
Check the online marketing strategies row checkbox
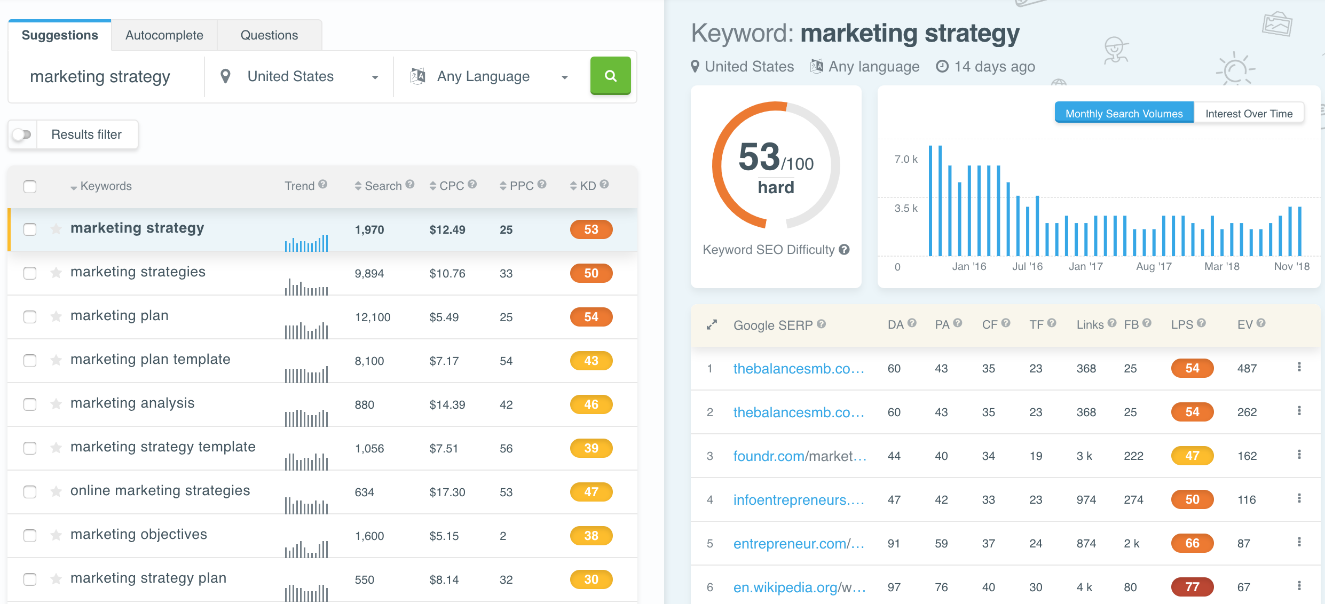pos(30,492)
